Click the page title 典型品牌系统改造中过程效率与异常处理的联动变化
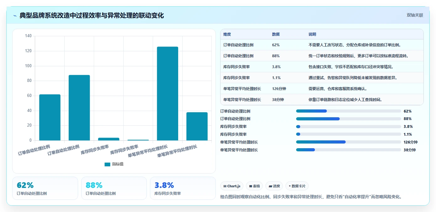This screenshot has width=436, height=212. tap(92, 15)
